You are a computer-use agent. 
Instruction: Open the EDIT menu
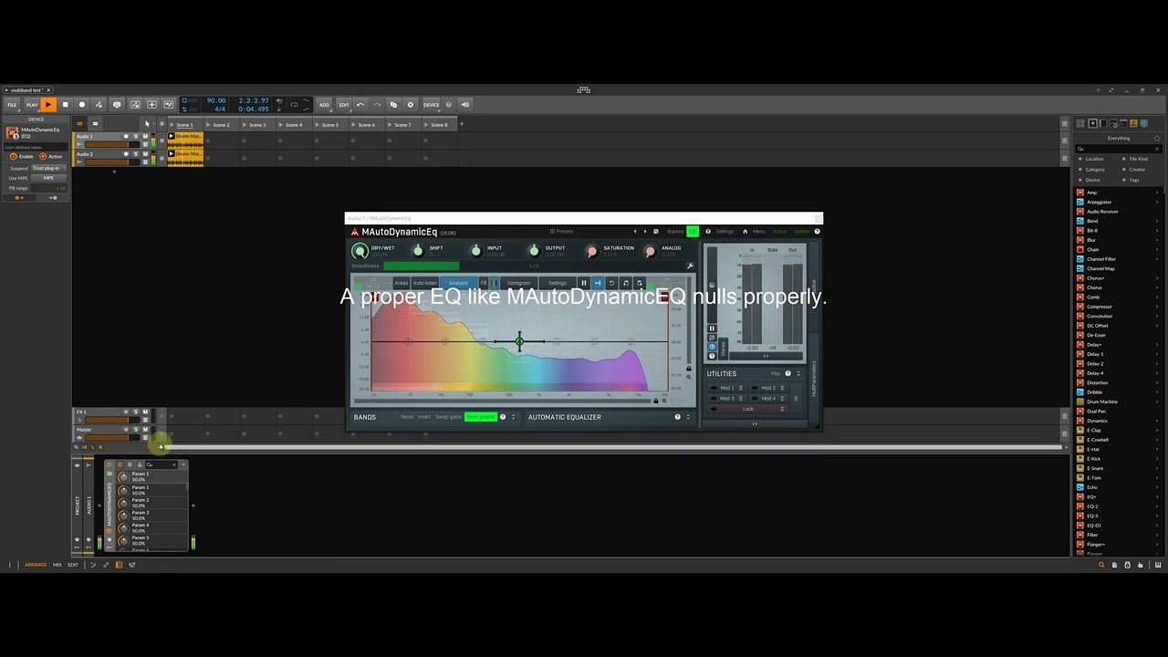(344, 105)
